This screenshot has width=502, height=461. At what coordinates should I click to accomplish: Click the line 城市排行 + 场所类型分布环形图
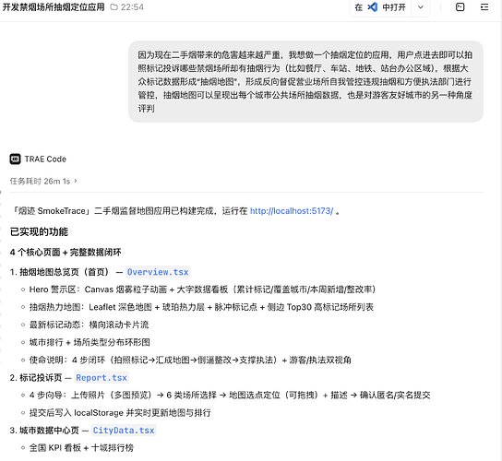(90, 343)
